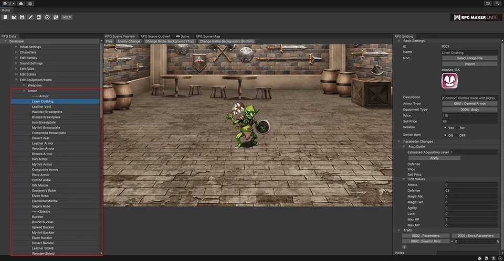
Task: Switch to the RPG Scene Map tab
Action: click(x=208, y=36)
